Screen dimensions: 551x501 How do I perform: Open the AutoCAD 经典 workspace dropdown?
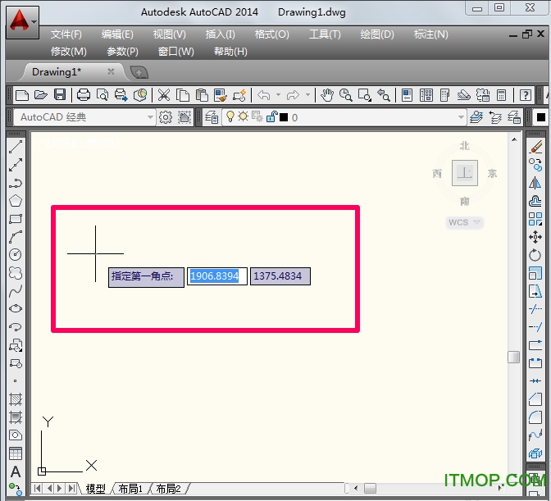(x=150, y=117)
